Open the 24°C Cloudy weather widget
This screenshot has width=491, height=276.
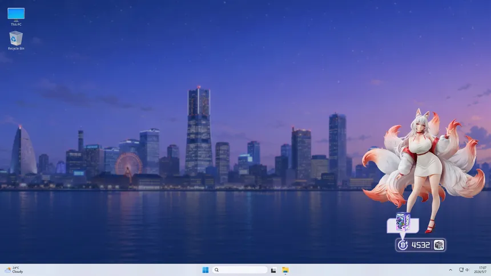tap(14, 270)
